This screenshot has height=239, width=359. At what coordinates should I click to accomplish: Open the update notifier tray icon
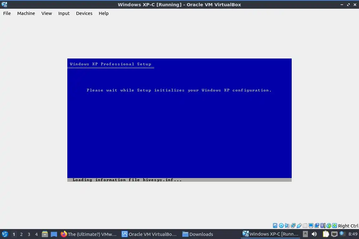coord(342,234)
